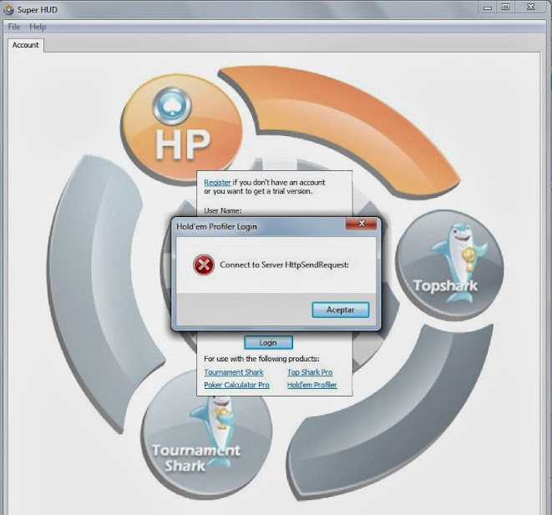Click the Super HUD app icon in title bar

coord(8,9)
